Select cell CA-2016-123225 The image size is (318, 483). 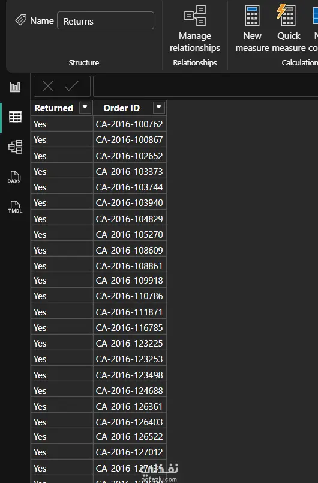click(130, 343)
